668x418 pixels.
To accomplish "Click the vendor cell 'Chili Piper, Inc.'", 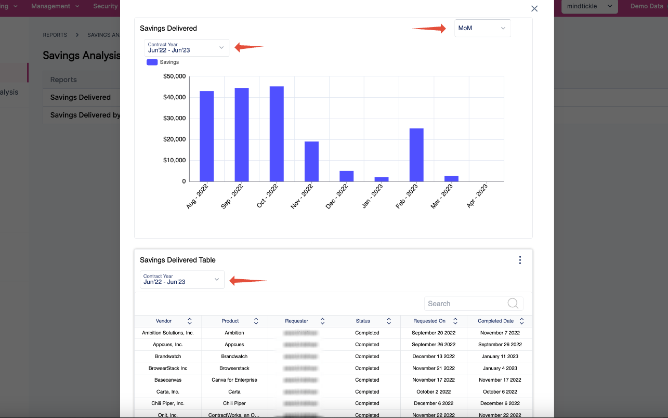I will (168, 403).
